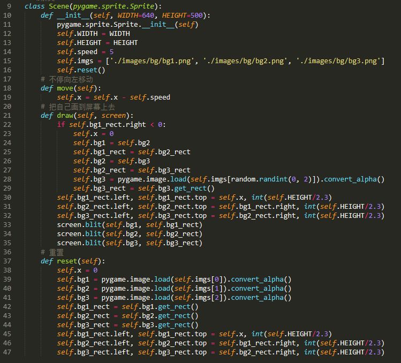This screenshot has height=363, width=401.
Task: Click self.bg2_rect on line 25
Action: [164, 152]
